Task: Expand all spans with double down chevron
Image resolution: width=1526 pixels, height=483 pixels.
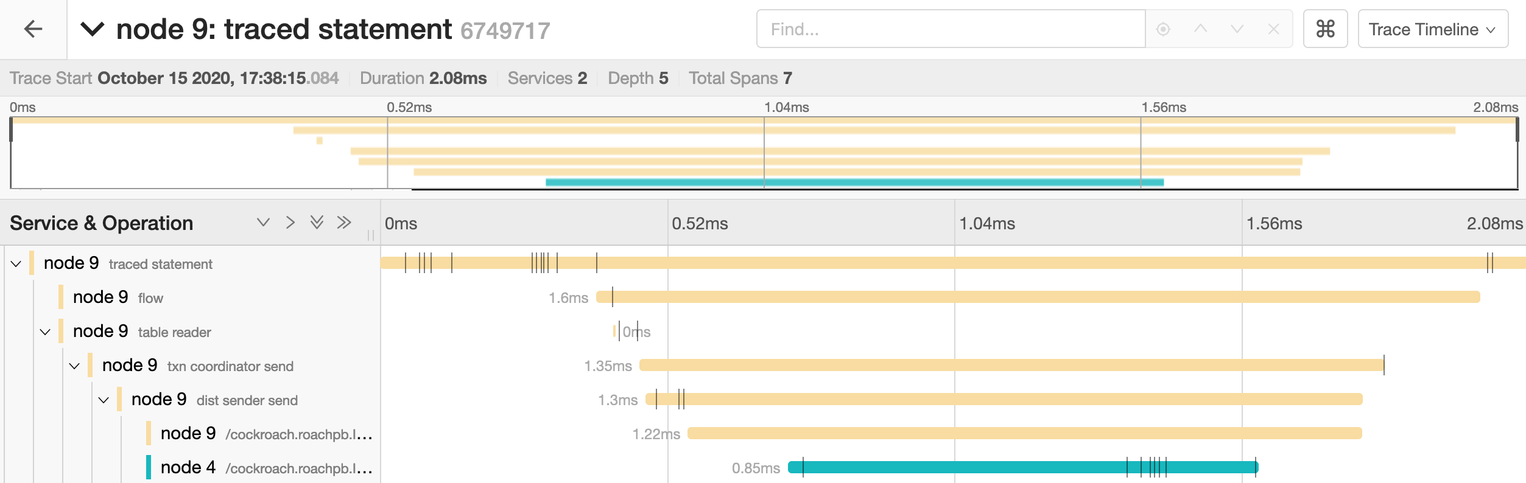Action: tap(317, 223)
